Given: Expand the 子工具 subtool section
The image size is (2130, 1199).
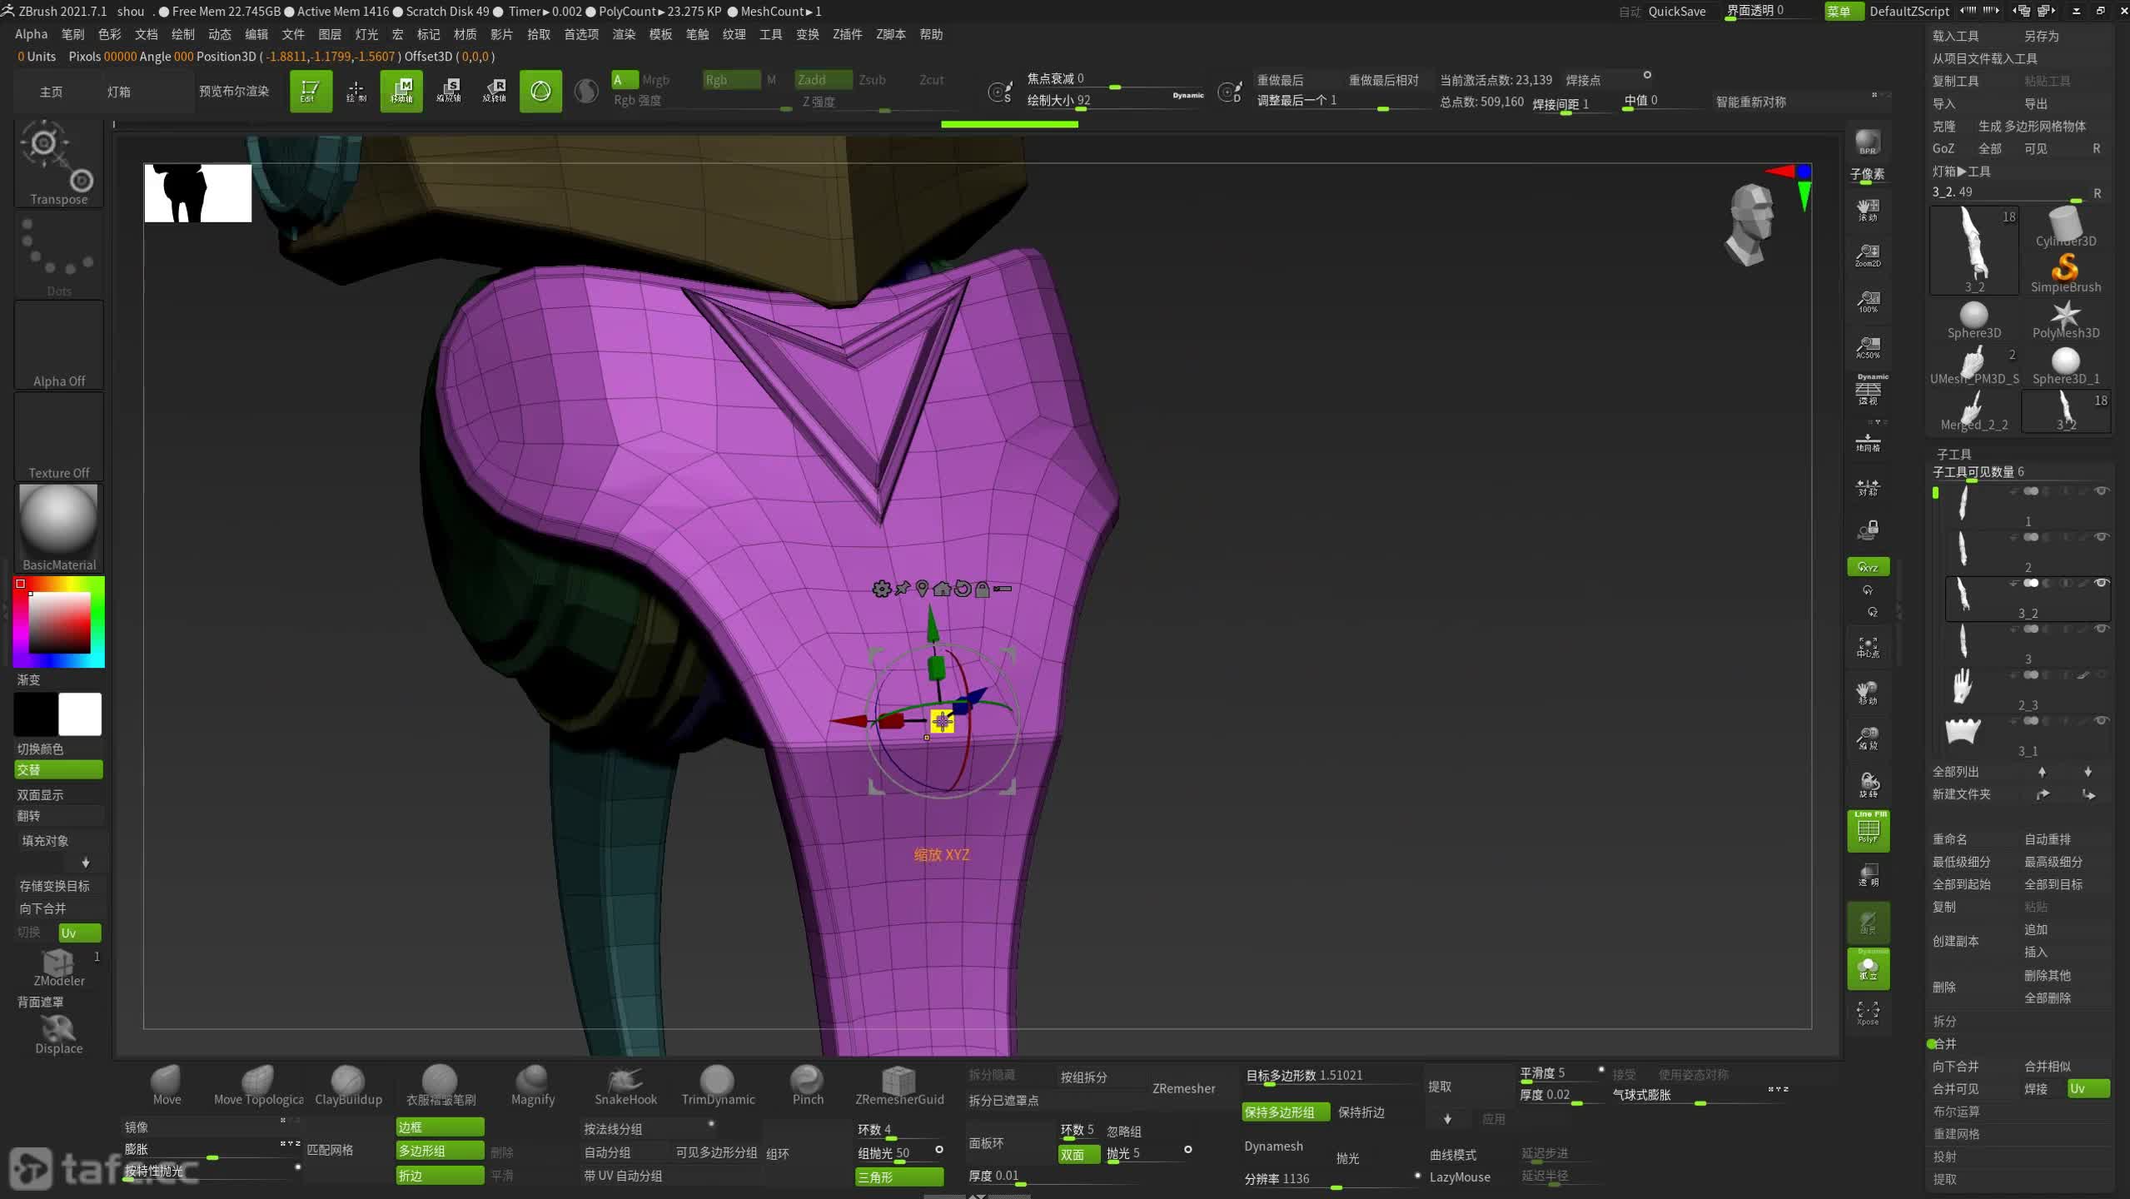Looking at the screenshot, I should coord(1953,454).
